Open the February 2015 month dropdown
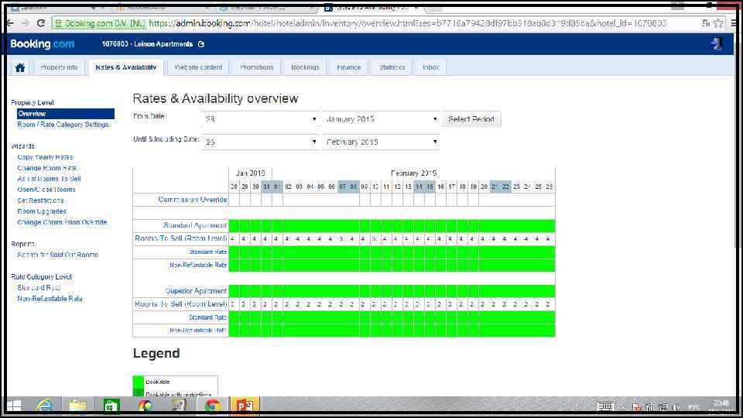 pos(381,142)
